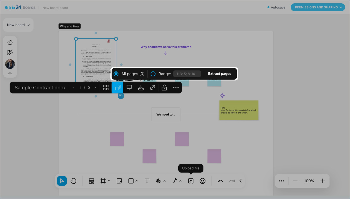Open the New board dropdown
This screenshot has width=350, height=199.
click(x=18, y=25)
